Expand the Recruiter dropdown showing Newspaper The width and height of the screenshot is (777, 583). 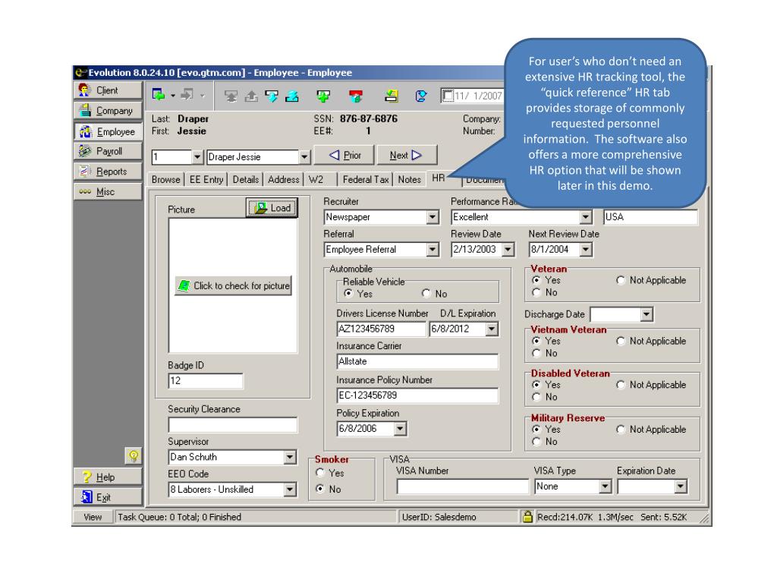[433, 217]
